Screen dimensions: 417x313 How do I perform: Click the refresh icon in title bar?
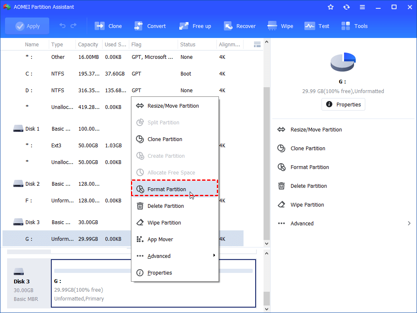coord(347,7)
